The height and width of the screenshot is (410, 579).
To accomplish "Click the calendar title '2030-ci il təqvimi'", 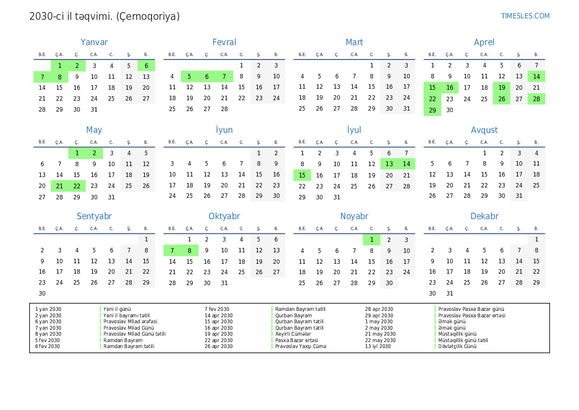I will pos(105,16).
